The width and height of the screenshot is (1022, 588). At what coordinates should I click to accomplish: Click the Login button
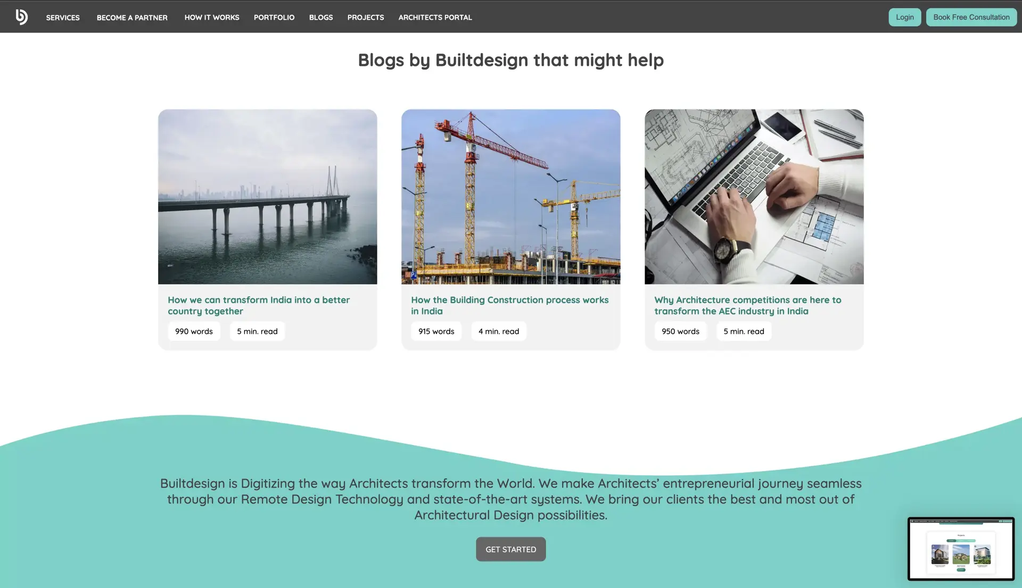coord(904,16)
